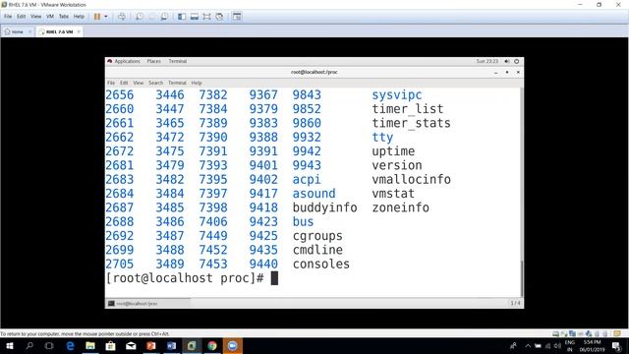Click the version entry
The width and height of the screenshot is (629, 354).
397,165
